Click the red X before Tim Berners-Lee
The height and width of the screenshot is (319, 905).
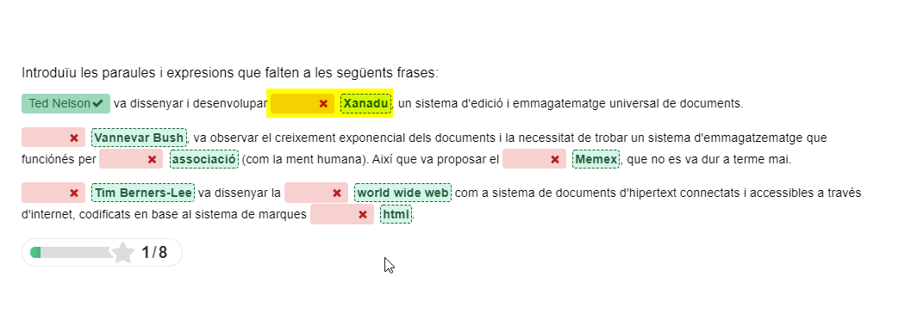(74, 193)
